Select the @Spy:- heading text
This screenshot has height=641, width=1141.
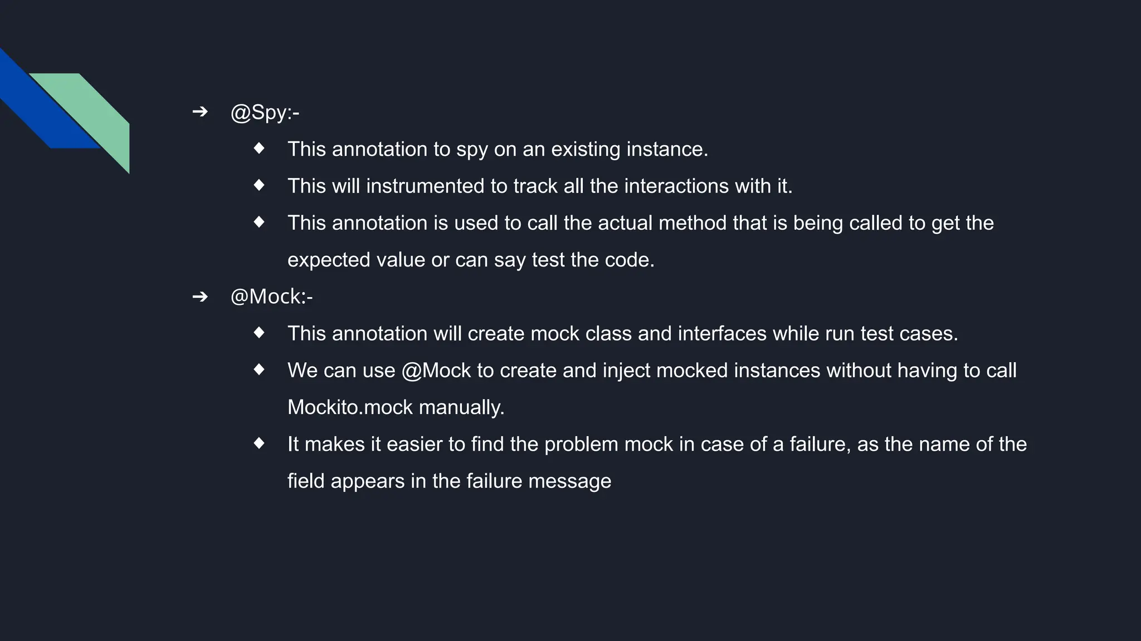click(x=265, y=113)
